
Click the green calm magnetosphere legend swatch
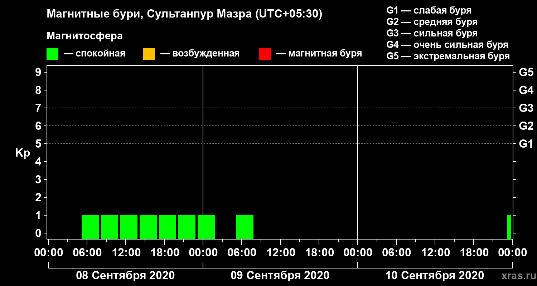[52, 54]
